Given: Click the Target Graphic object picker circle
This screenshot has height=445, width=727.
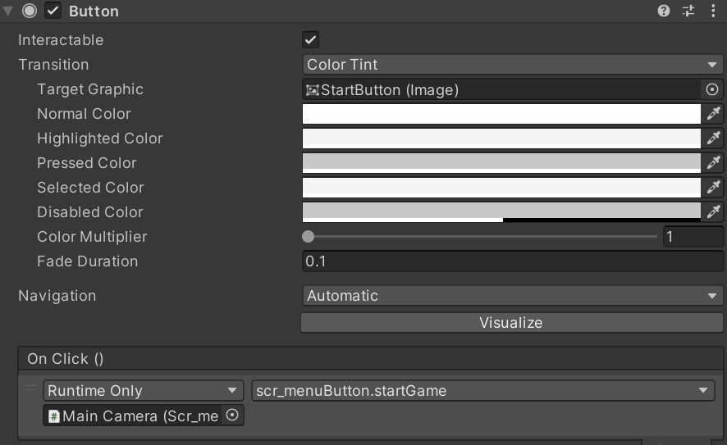Looking at the screenshot, I should (712, 89).
